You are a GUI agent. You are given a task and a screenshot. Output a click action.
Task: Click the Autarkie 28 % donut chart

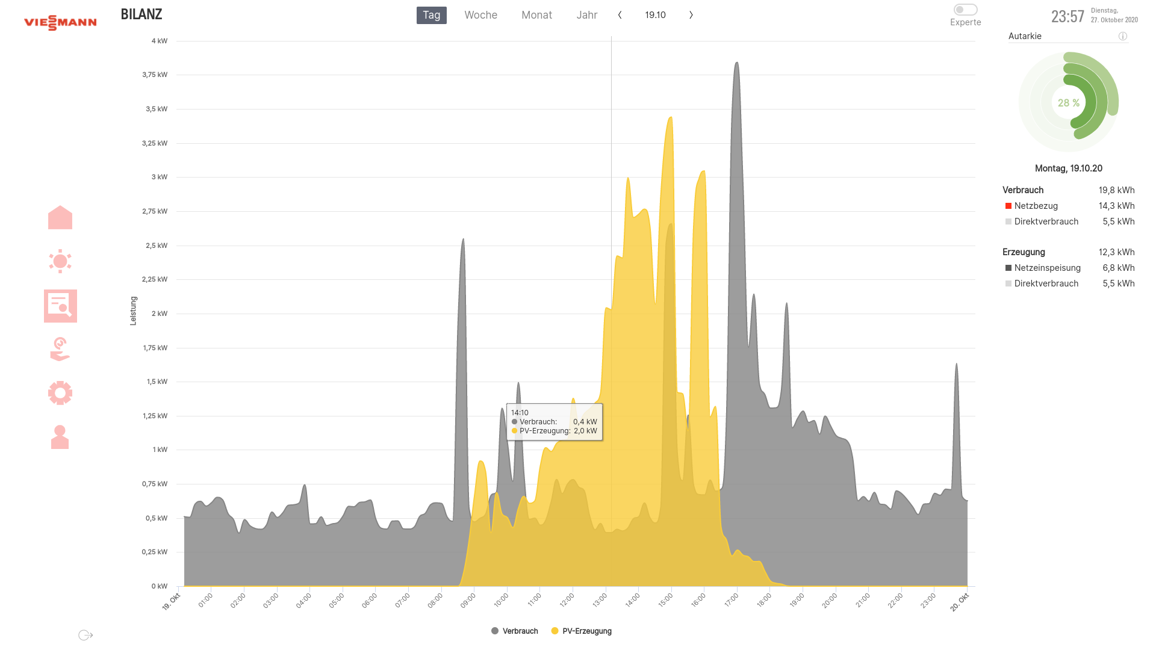click(1068, 102)
